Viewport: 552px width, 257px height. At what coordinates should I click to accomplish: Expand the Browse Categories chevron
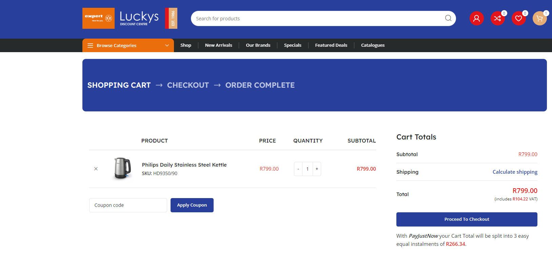(x=167, y=45)
